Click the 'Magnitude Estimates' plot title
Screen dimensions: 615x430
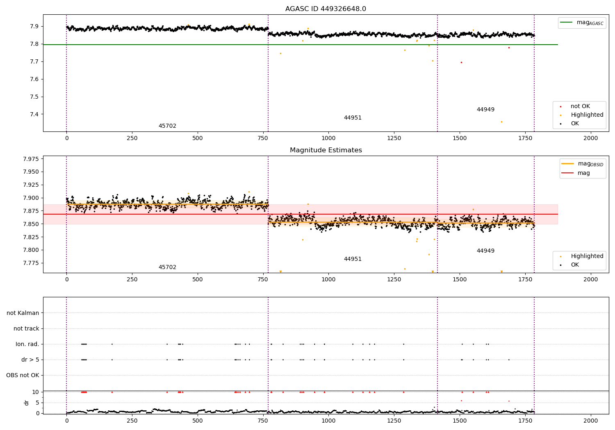[326, 150]
